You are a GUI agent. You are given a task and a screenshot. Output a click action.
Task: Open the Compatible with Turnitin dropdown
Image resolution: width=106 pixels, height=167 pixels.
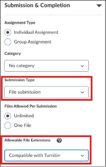pyautogui.click(x=47, y=155)
